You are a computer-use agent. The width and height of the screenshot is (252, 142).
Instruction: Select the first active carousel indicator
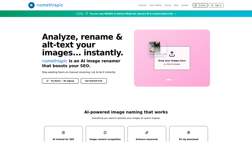pos(169,80)
